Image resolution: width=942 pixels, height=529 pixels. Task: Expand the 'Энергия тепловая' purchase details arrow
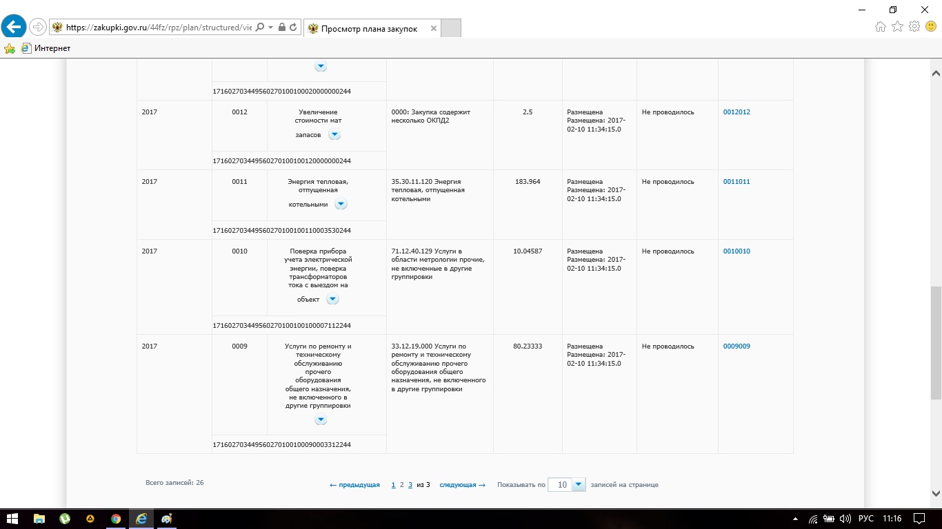point(341,205)
